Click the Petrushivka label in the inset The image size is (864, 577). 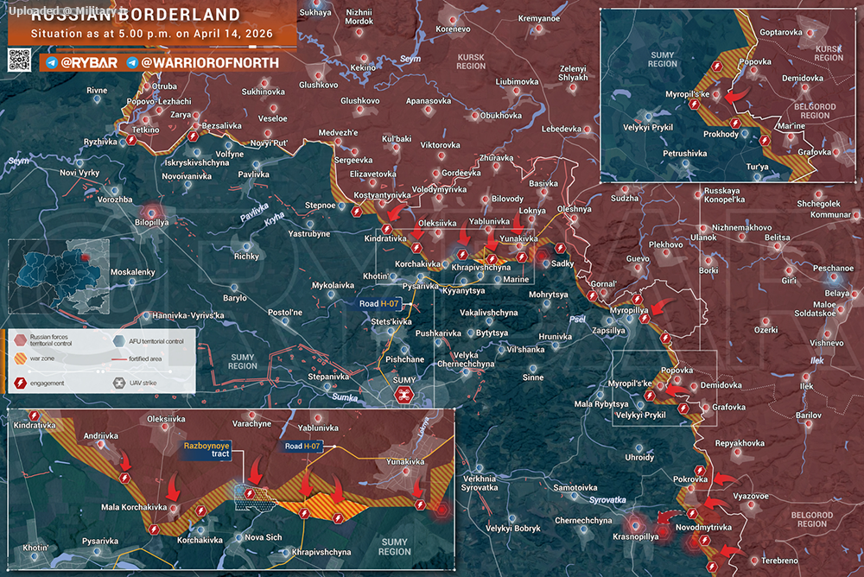point(684,154)
